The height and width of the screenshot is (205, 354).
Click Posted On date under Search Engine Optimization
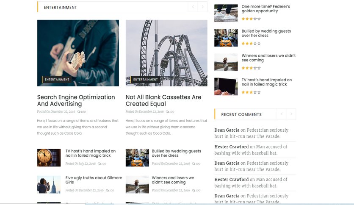point(56,112)
